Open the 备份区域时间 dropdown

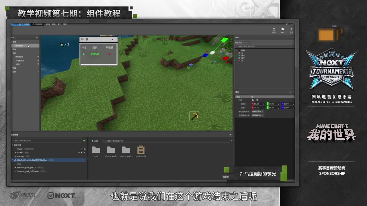point(258,111)
